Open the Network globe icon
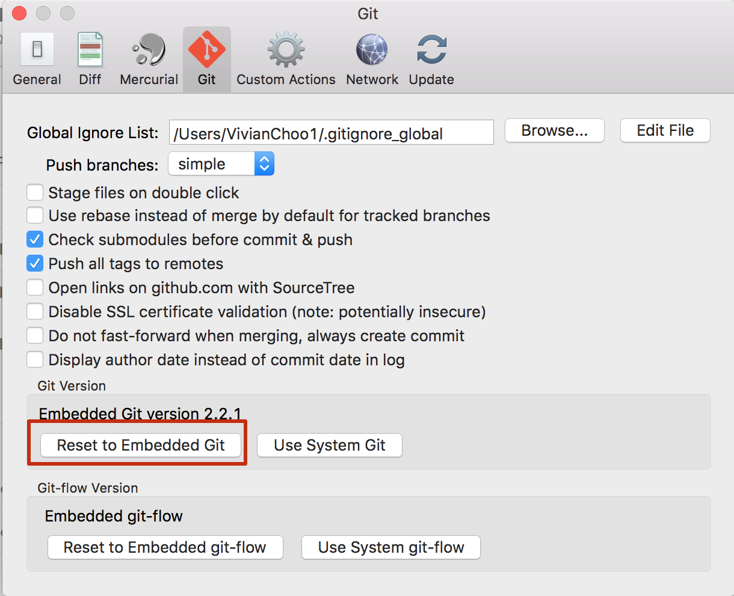Viewport: 734px width, 596px height. point(372,49)
